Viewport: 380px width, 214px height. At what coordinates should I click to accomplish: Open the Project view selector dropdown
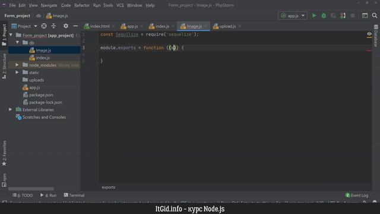pos(24,26)
